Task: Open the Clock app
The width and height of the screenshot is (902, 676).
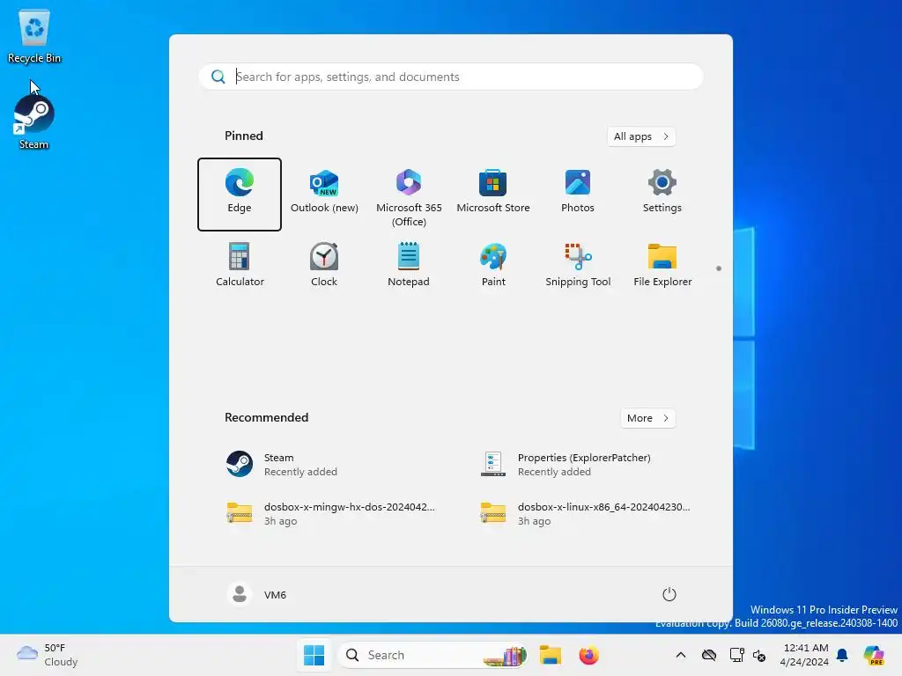Action: 324,265
